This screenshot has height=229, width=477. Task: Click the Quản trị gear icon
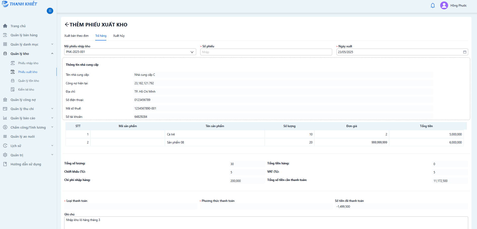point(5,155)
